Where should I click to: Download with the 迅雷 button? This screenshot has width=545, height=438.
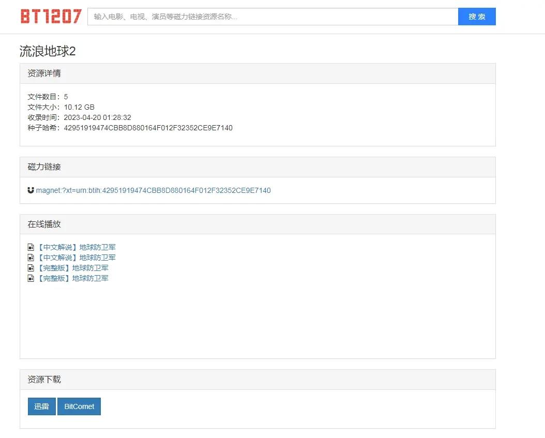coord(41,406)
